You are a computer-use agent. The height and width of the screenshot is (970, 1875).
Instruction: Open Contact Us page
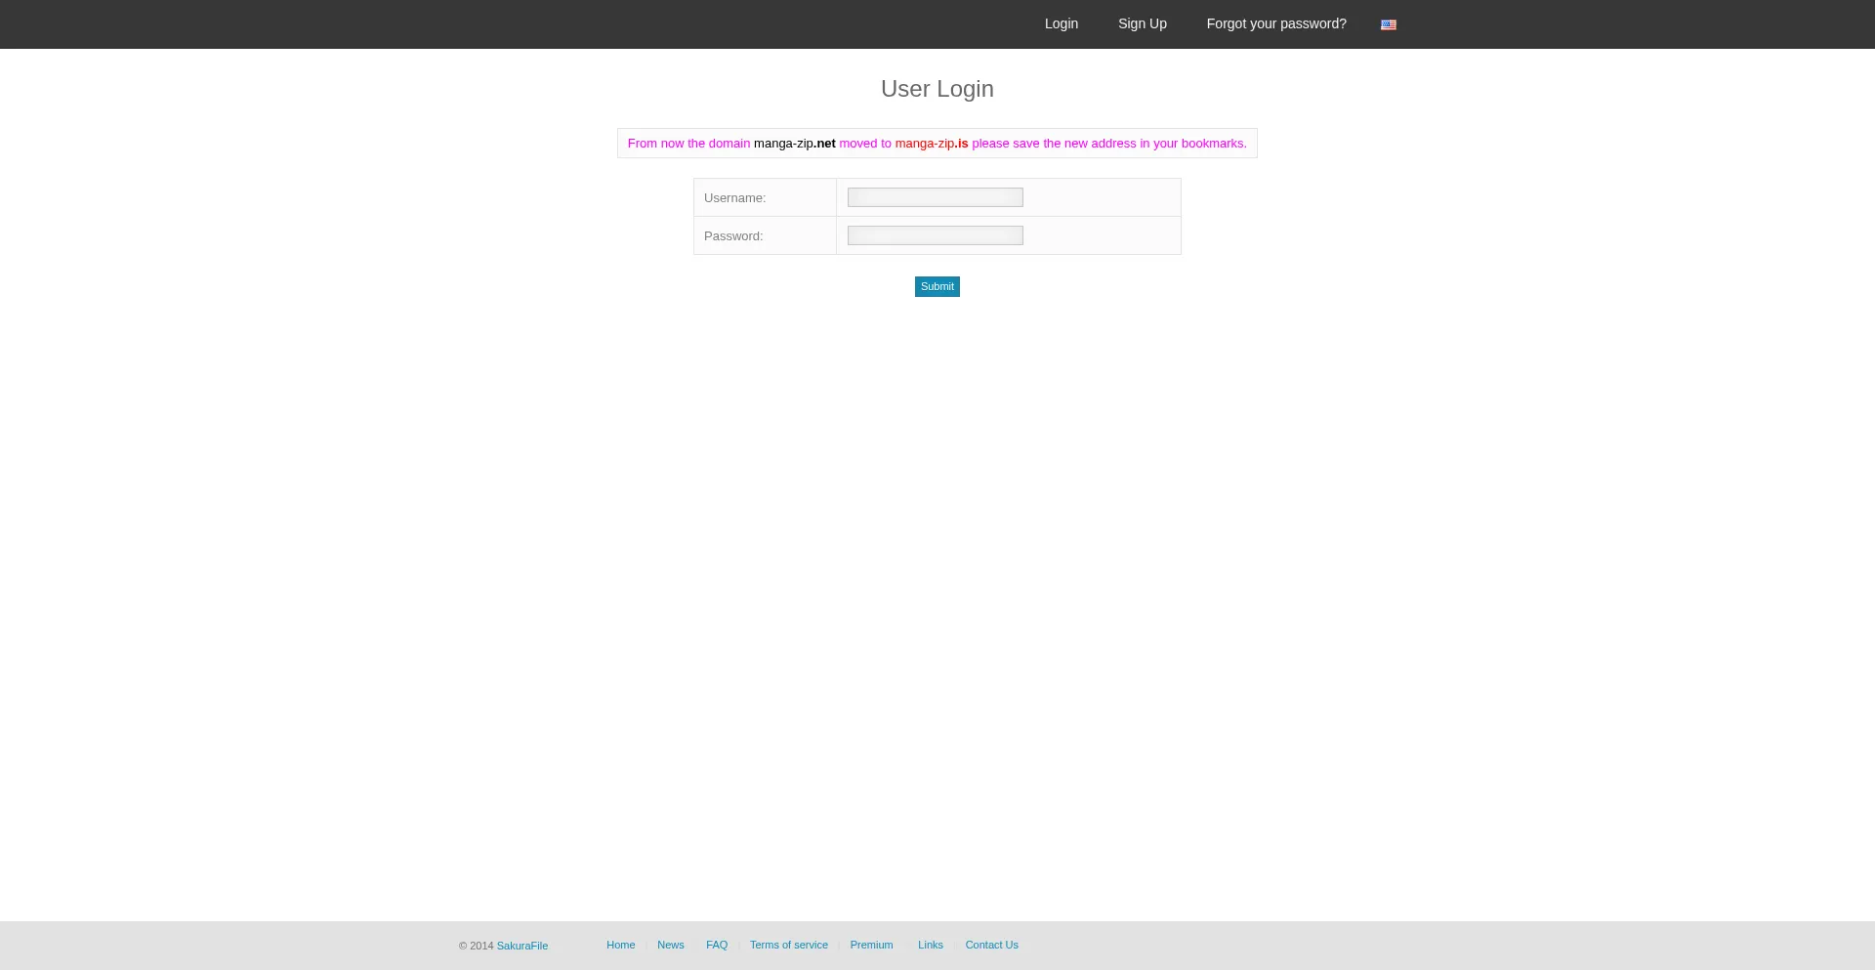click(992, 945)
